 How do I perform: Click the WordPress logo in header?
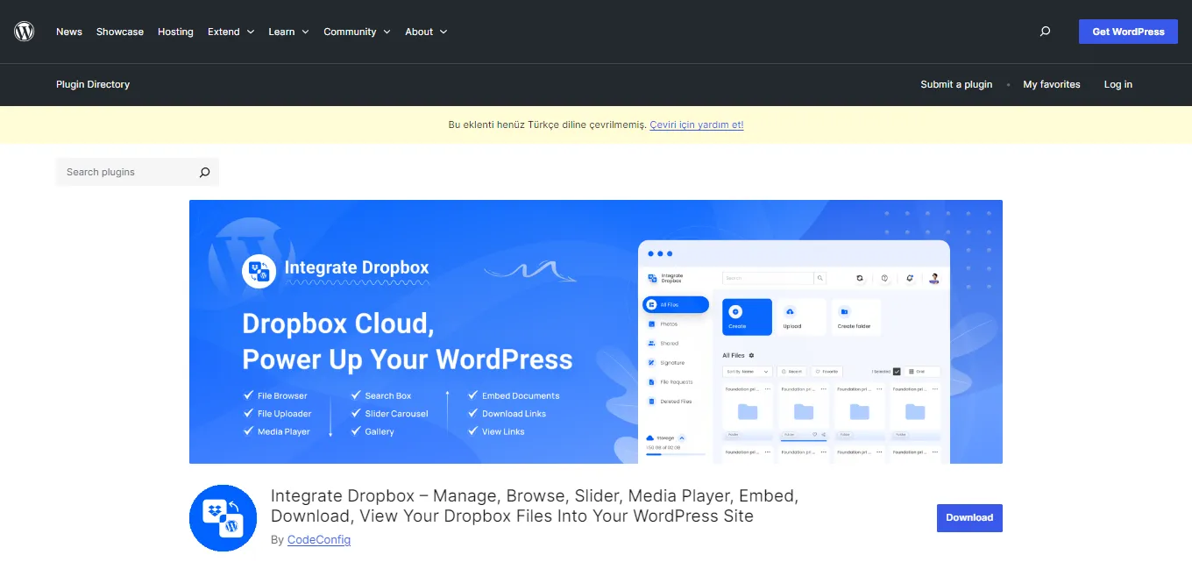click(x=24, y=32)
